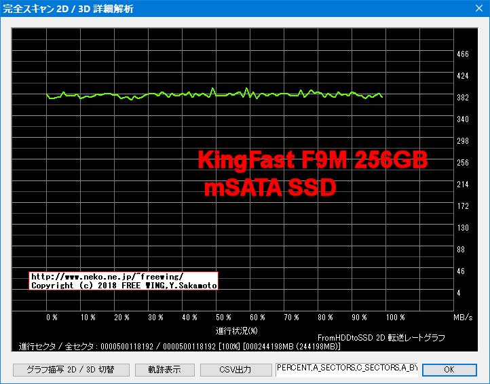Screen dimensions: 490x384
Task: Click the 46 scale value
Action: 461,271
